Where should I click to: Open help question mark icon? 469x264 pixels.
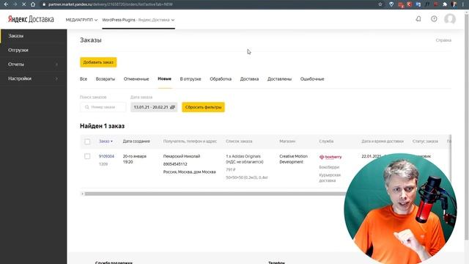pos(434,19)
